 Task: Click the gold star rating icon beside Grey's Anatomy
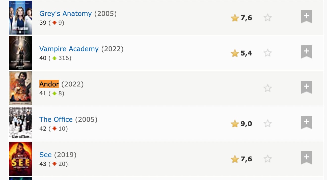click(235, 18)
